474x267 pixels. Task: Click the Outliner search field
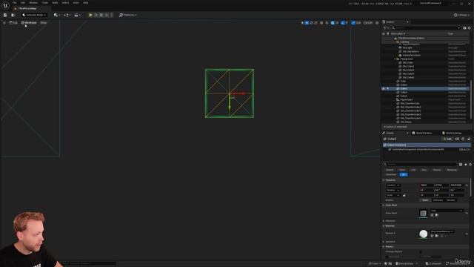(x=427, y=28)
